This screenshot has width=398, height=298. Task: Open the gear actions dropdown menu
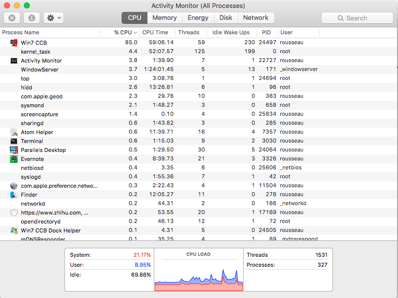pyautogui.click(x=54, y=18)
